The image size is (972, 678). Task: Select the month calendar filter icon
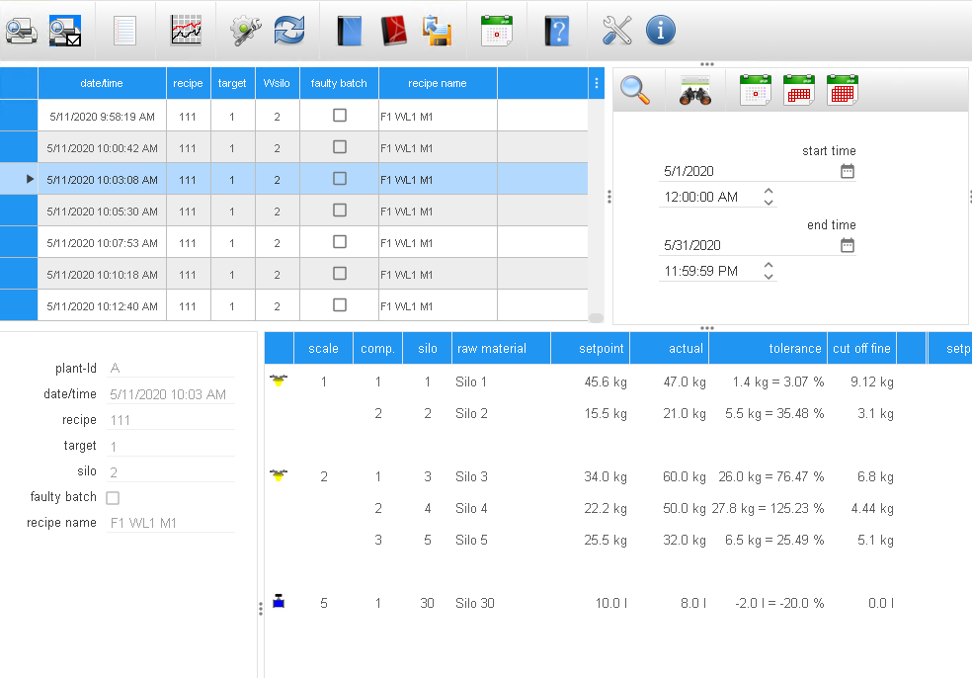(x=842, y=90)
